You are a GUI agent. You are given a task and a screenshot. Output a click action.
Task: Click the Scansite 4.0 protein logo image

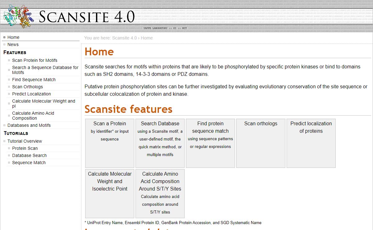pyautogui.click(x=18, y=17)
